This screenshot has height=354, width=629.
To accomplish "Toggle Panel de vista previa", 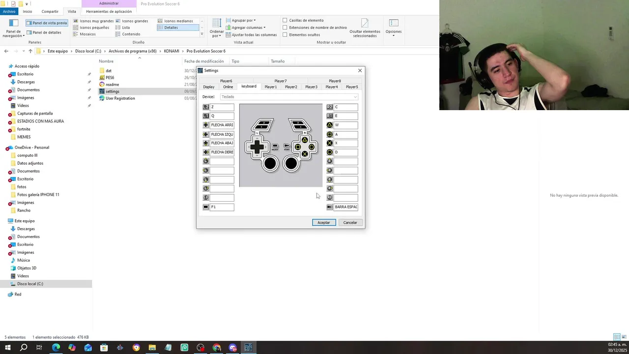I will (46, 23).
